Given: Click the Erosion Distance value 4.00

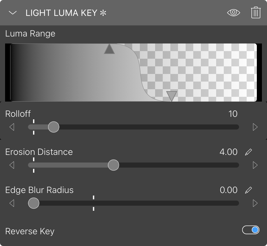Looking at the screenshot, I should 228,152.
